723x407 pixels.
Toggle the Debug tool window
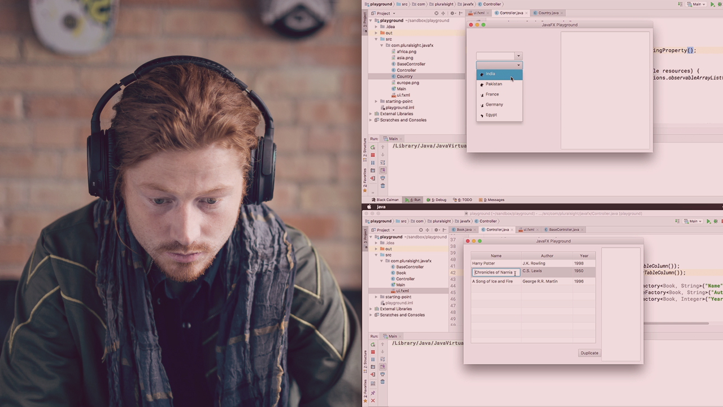tap(437, 200)
